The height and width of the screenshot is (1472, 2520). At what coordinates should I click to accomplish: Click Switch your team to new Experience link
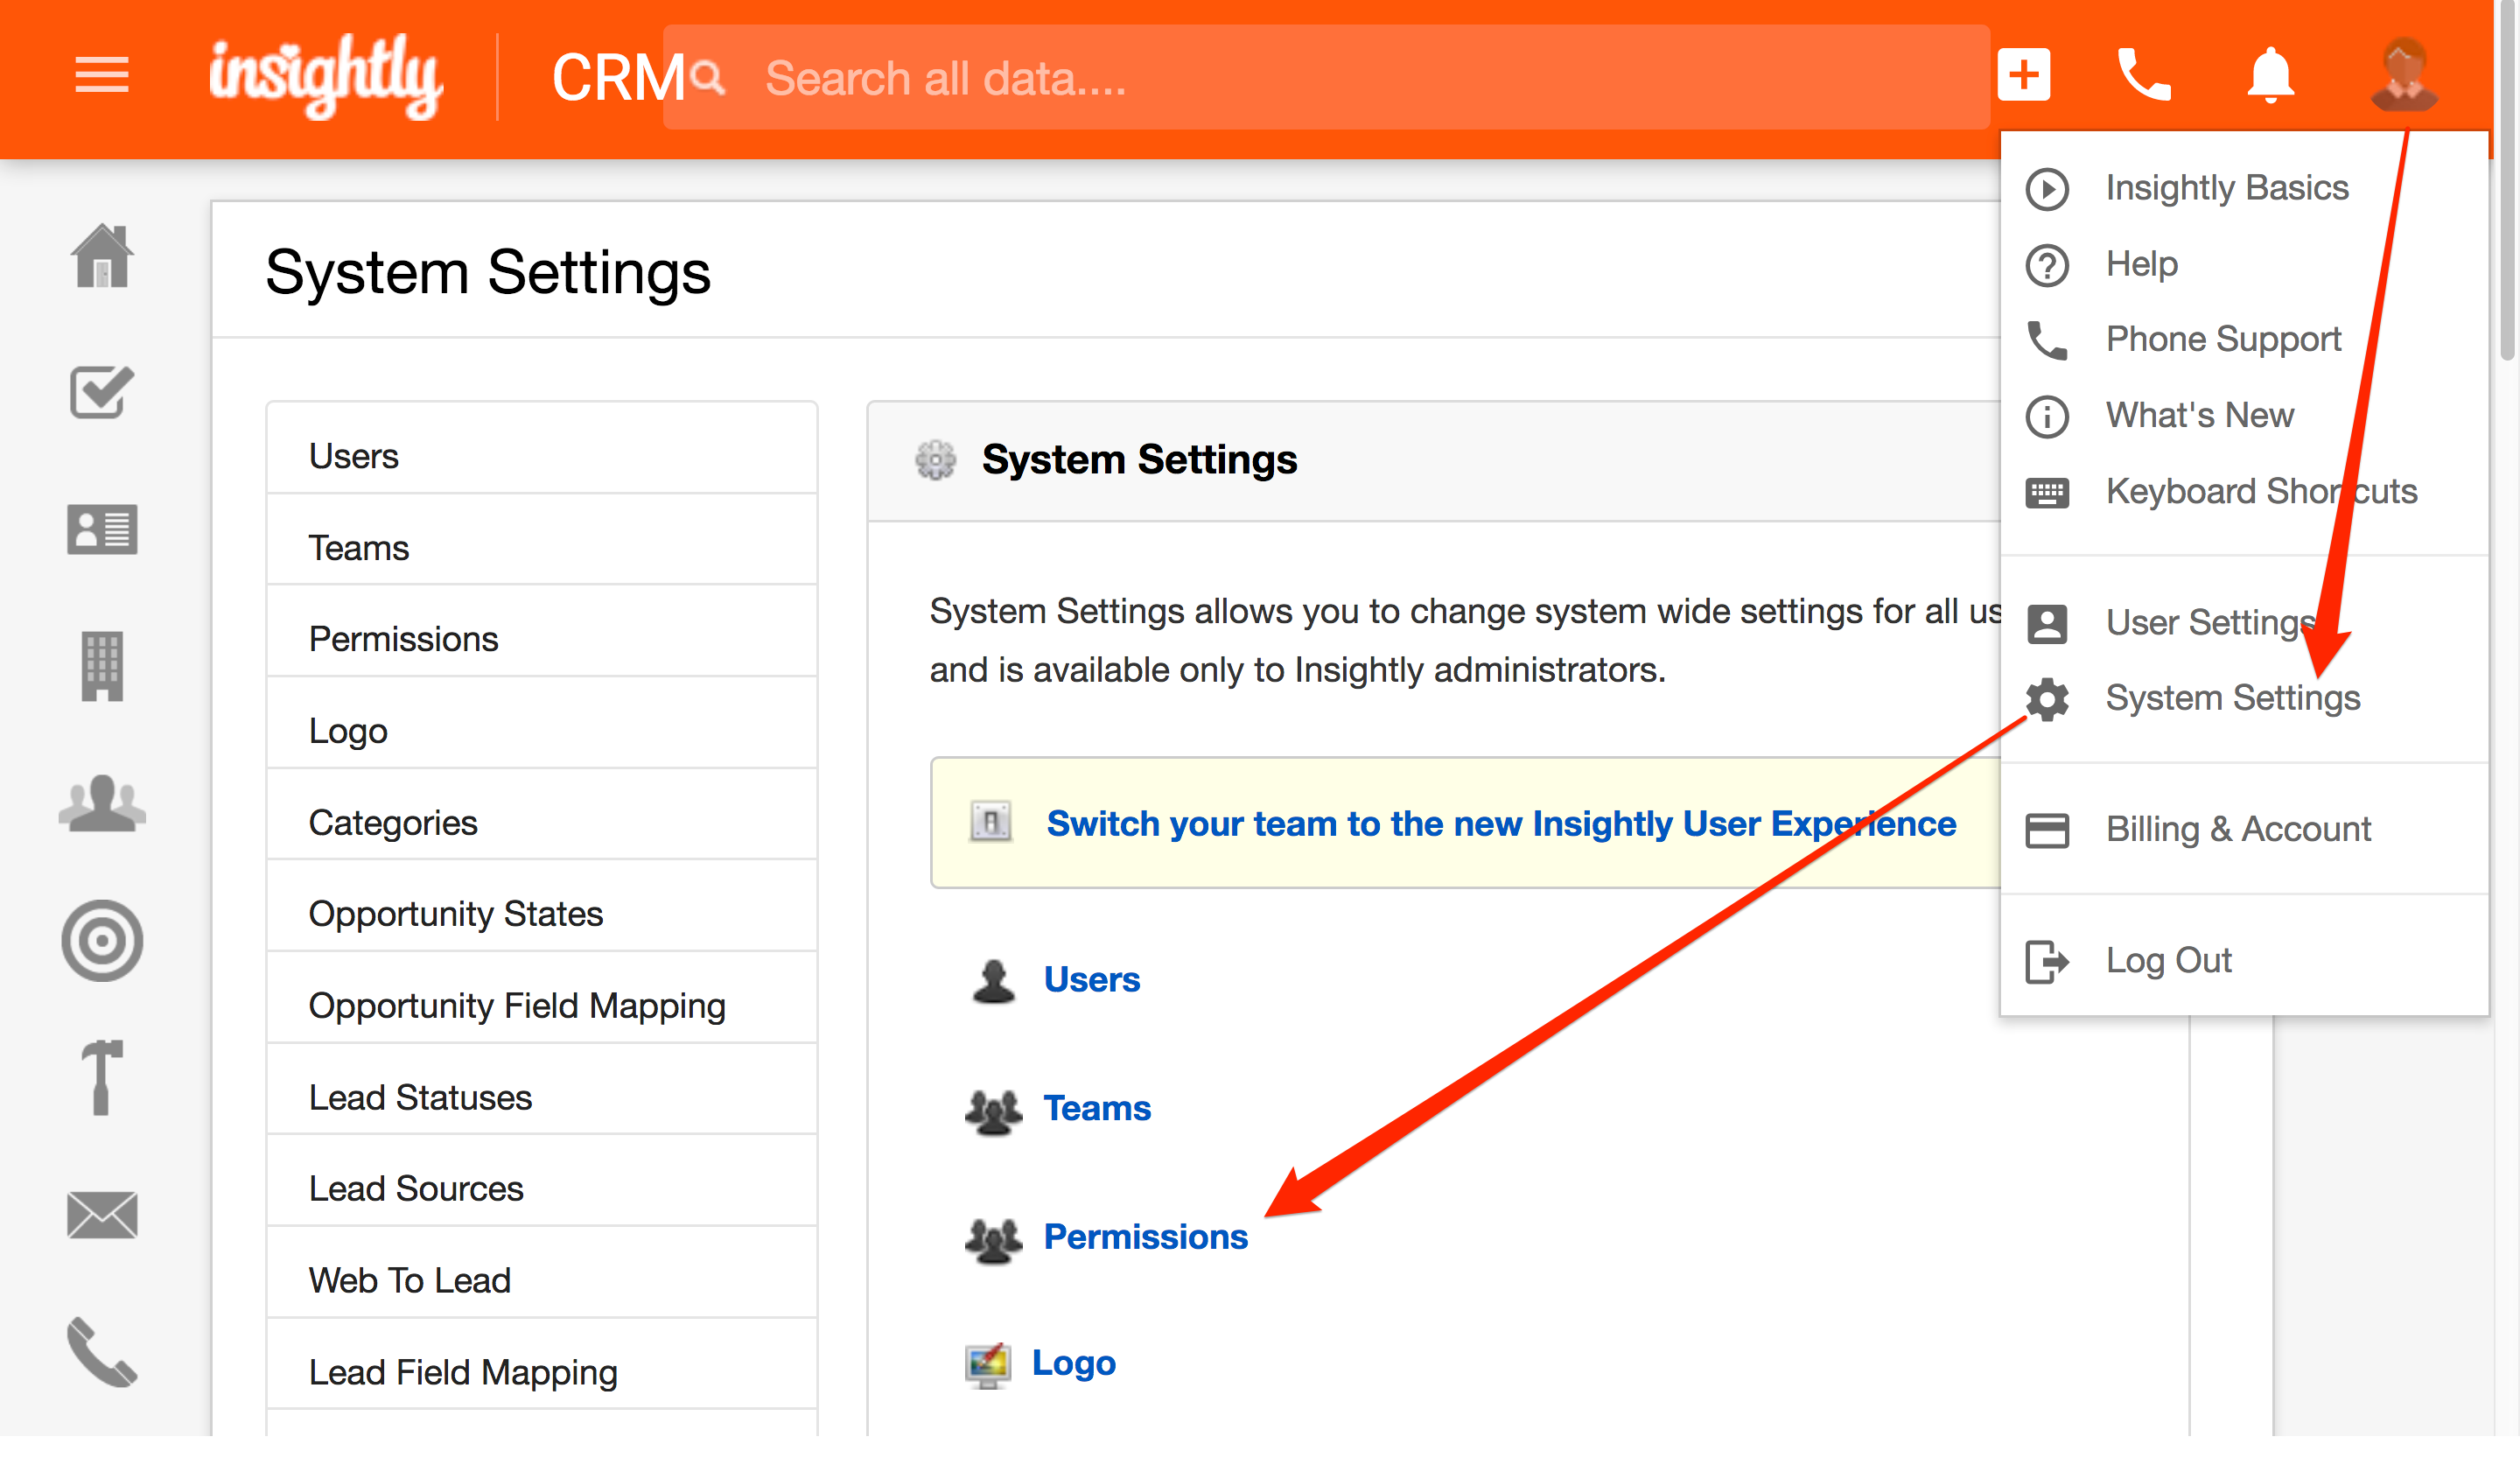pyautogui.click(x=1501, y=823)
